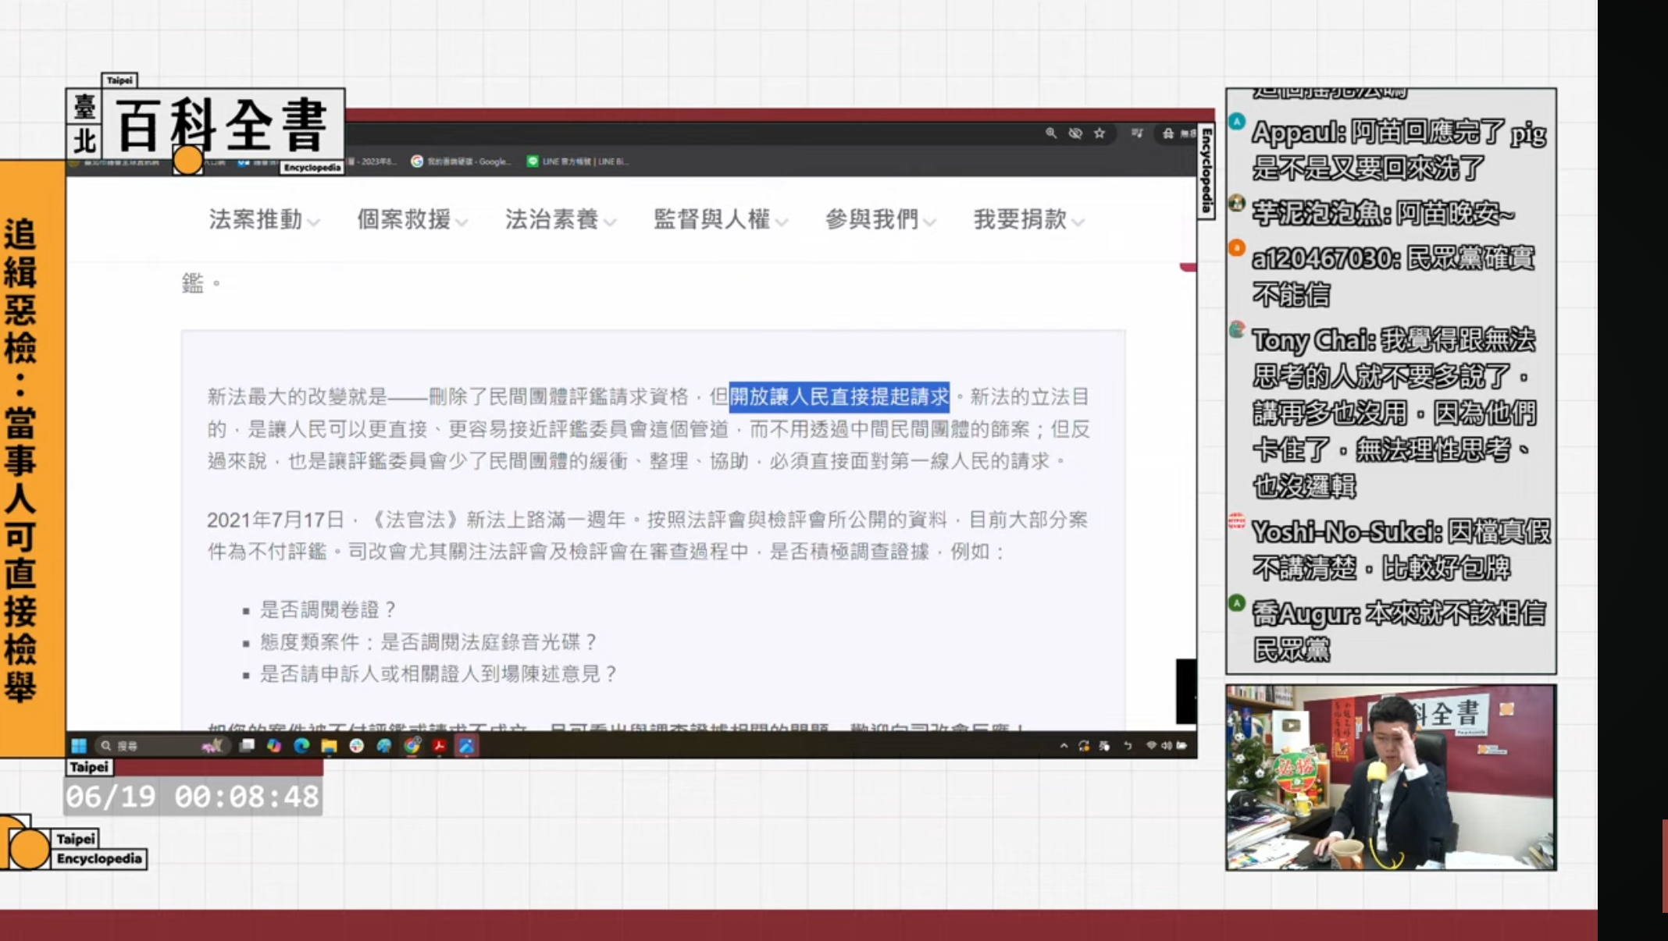This screenshot has height=941, width=1668.
Task: Click the volume speaker tray icon
Action: click(1167, 746)
